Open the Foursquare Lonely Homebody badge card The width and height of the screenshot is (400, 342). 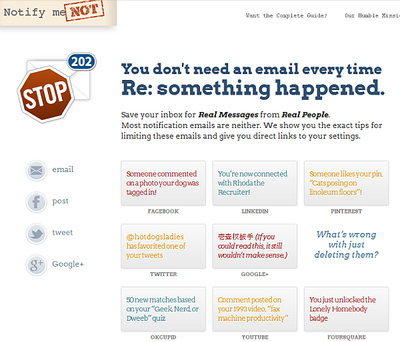[347, 309]
